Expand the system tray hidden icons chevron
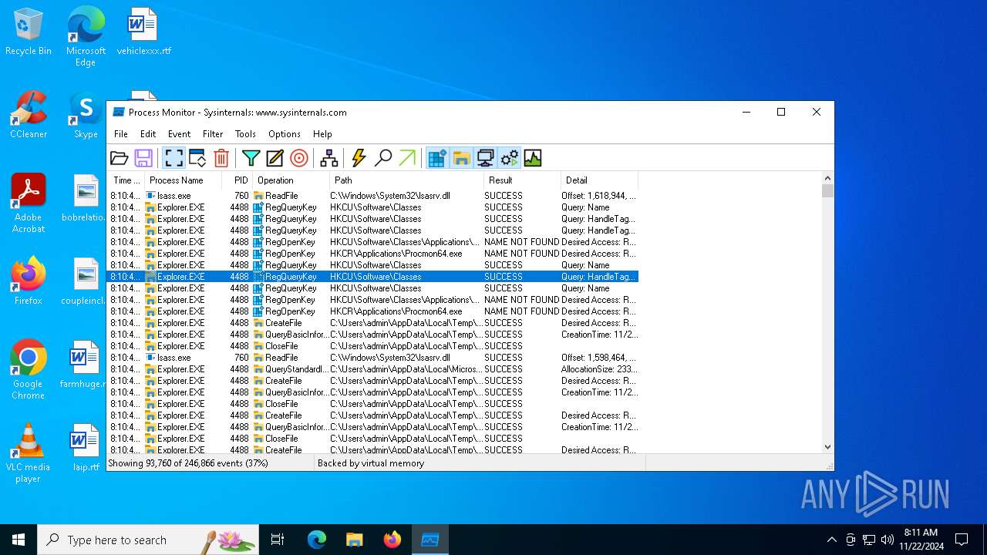This screenshot has width=987, height=555. (831, 540)
